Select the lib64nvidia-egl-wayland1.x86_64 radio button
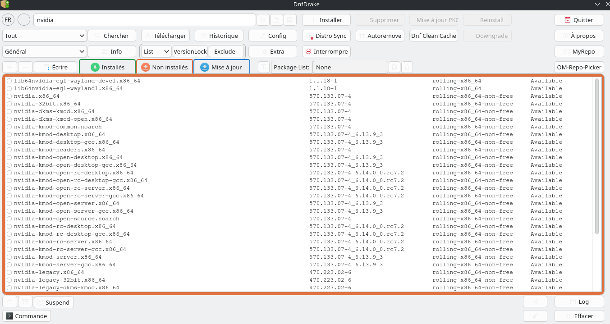Viewport: 610px width, 324px height. tap(9, 88)
